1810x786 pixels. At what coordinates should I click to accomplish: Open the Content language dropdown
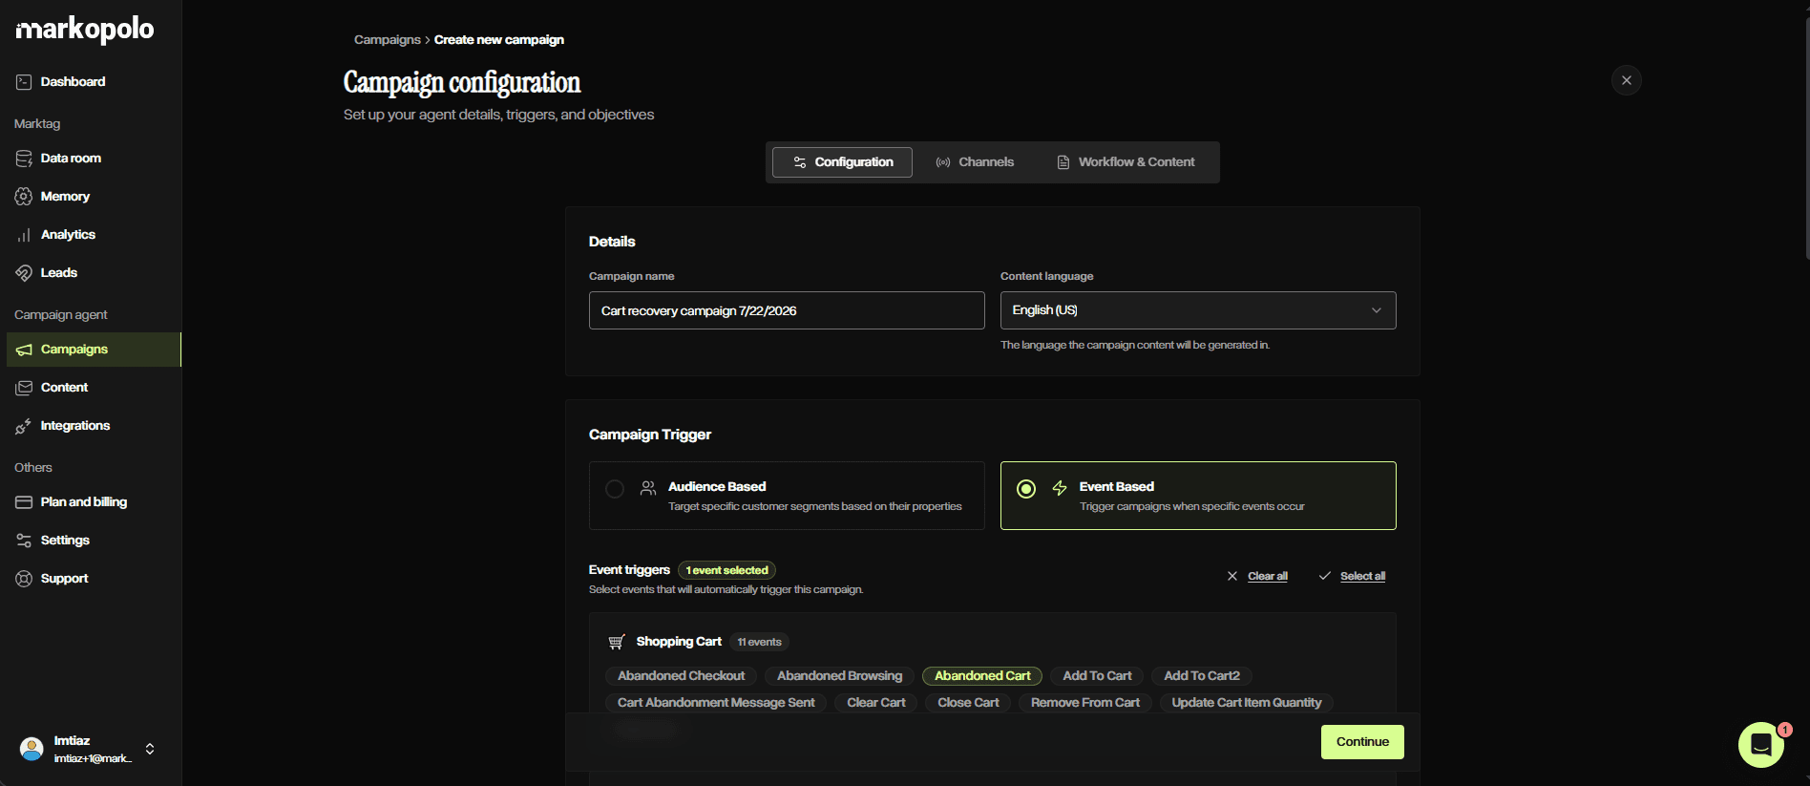pyautogui.click(x=1198, y=310)
